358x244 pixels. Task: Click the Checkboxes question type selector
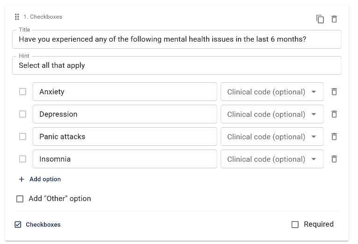pos(38,224)
